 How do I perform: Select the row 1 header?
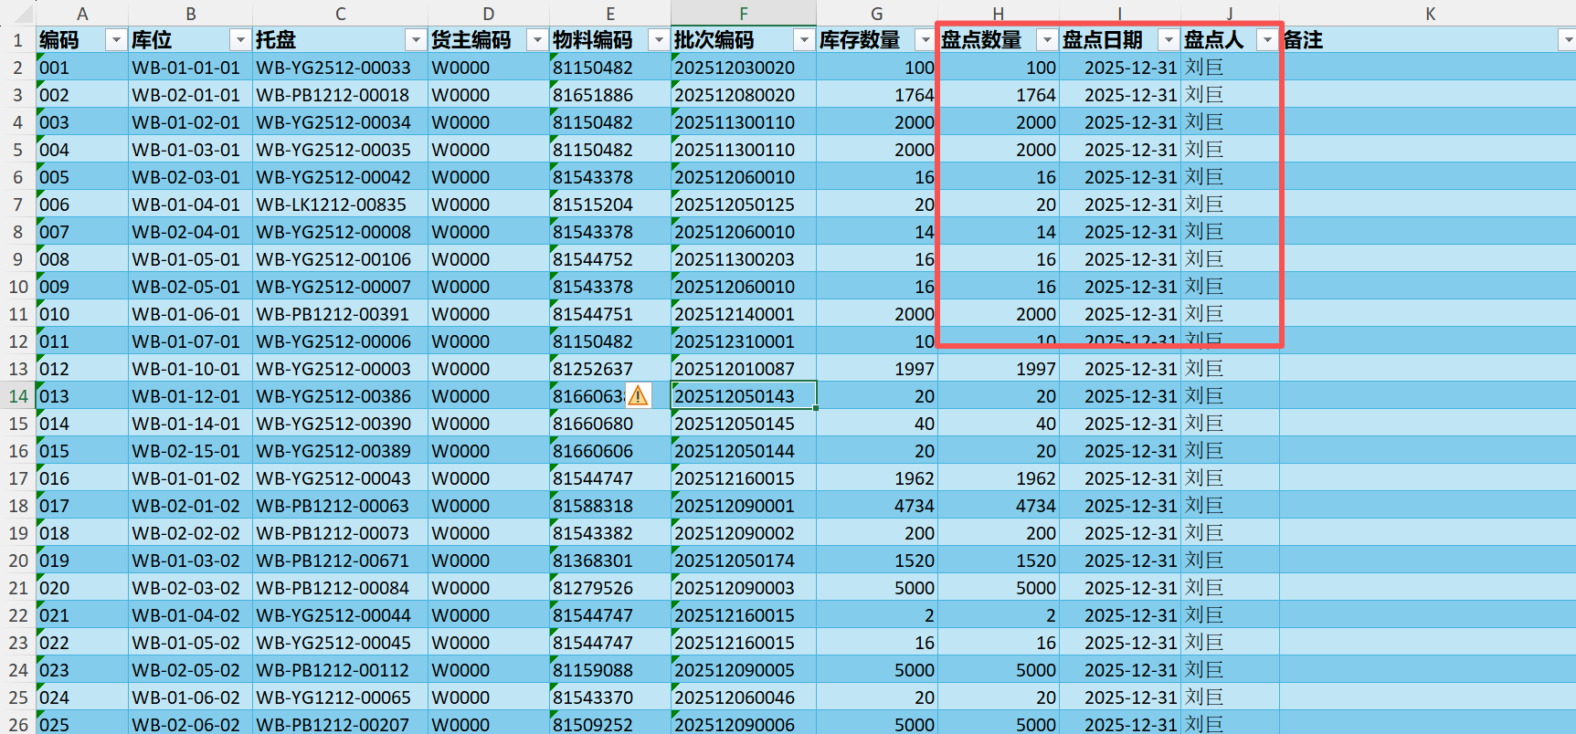(x=18, y=40)
